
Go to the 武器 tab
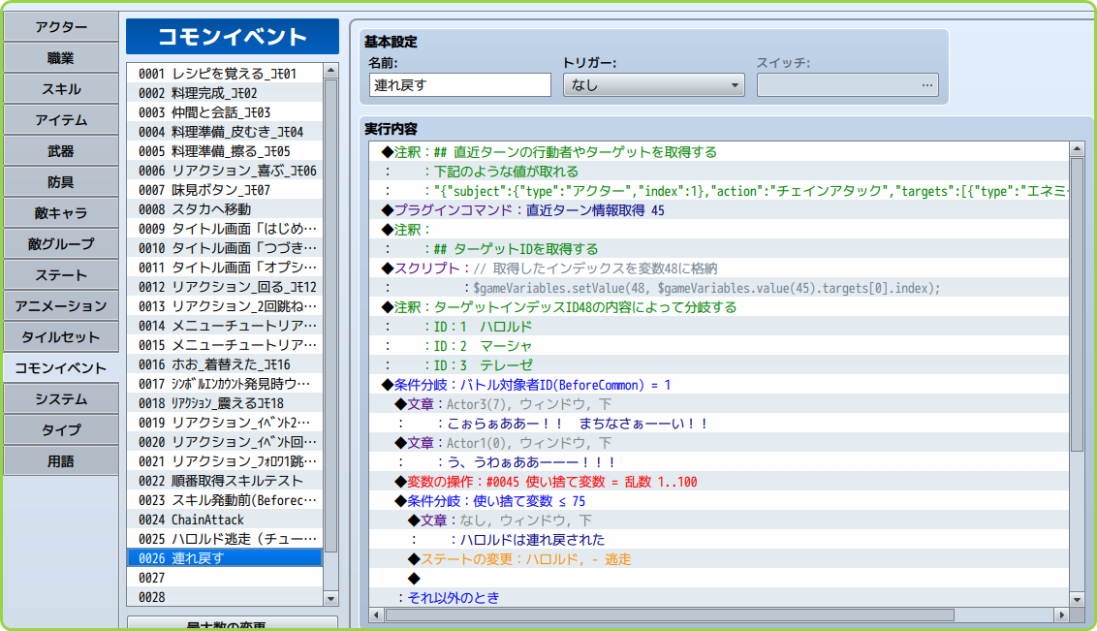(x=61, y=150)
